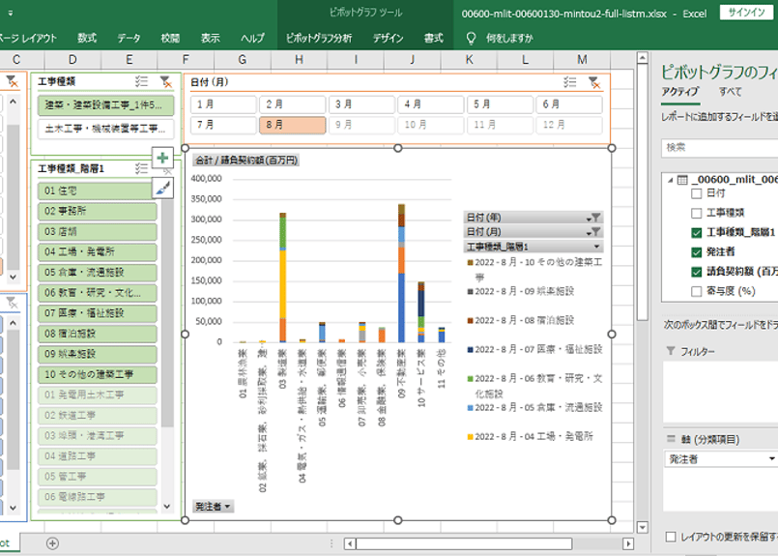This screenshot has width=778, height=556.
Task: Expand the 工事種類_階層1 legend field dropdown
Action: 595,247
